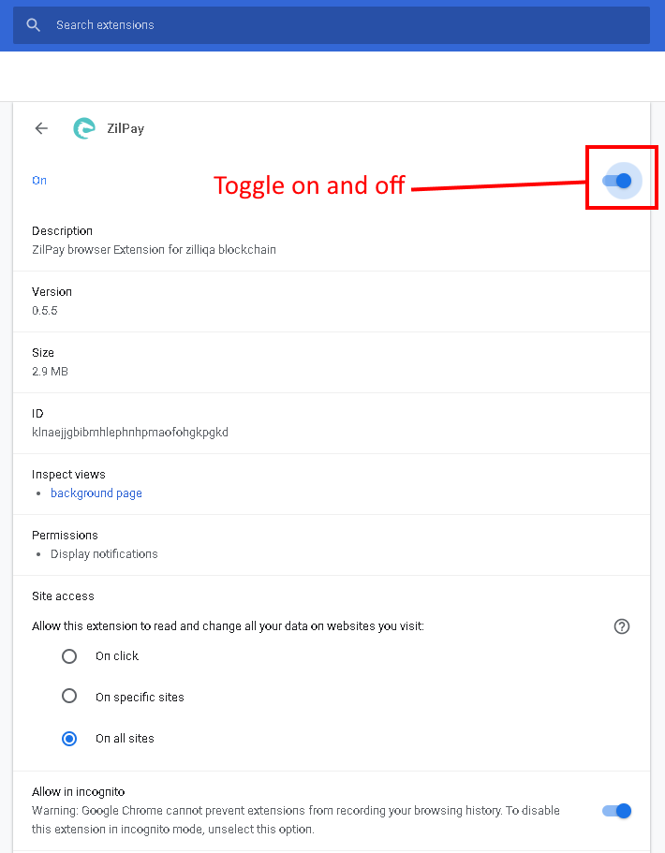This screenshot has width=665, height=853.
Task: Select the On all sites radio
Action: (69, 739)
